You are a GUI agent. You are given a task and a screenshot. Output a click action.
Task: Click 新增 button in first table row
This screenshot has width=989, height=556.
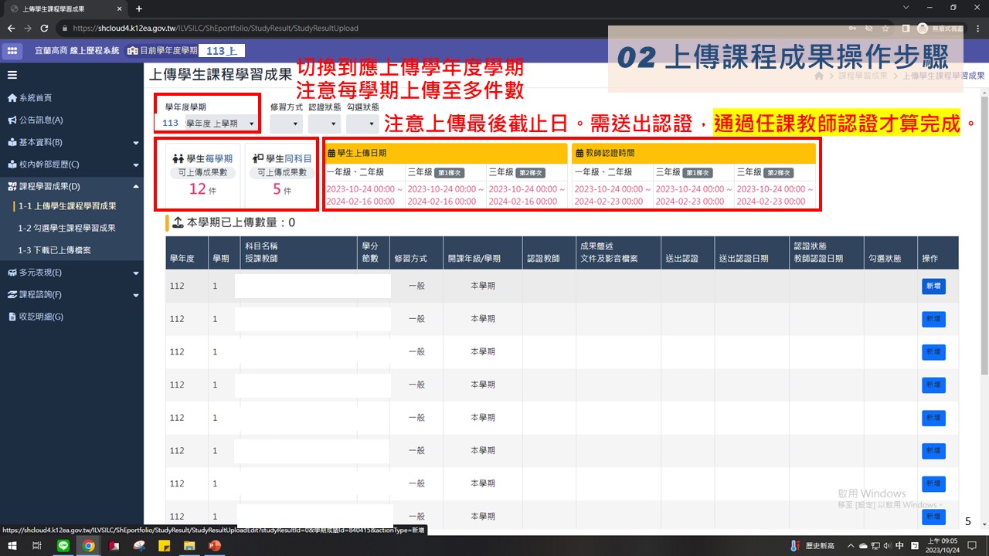[x=933, y=286]
